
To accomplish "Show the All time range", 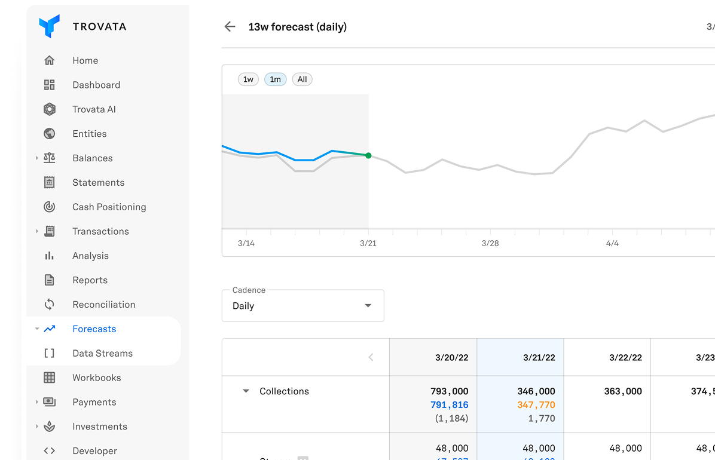I will (302, 79).
